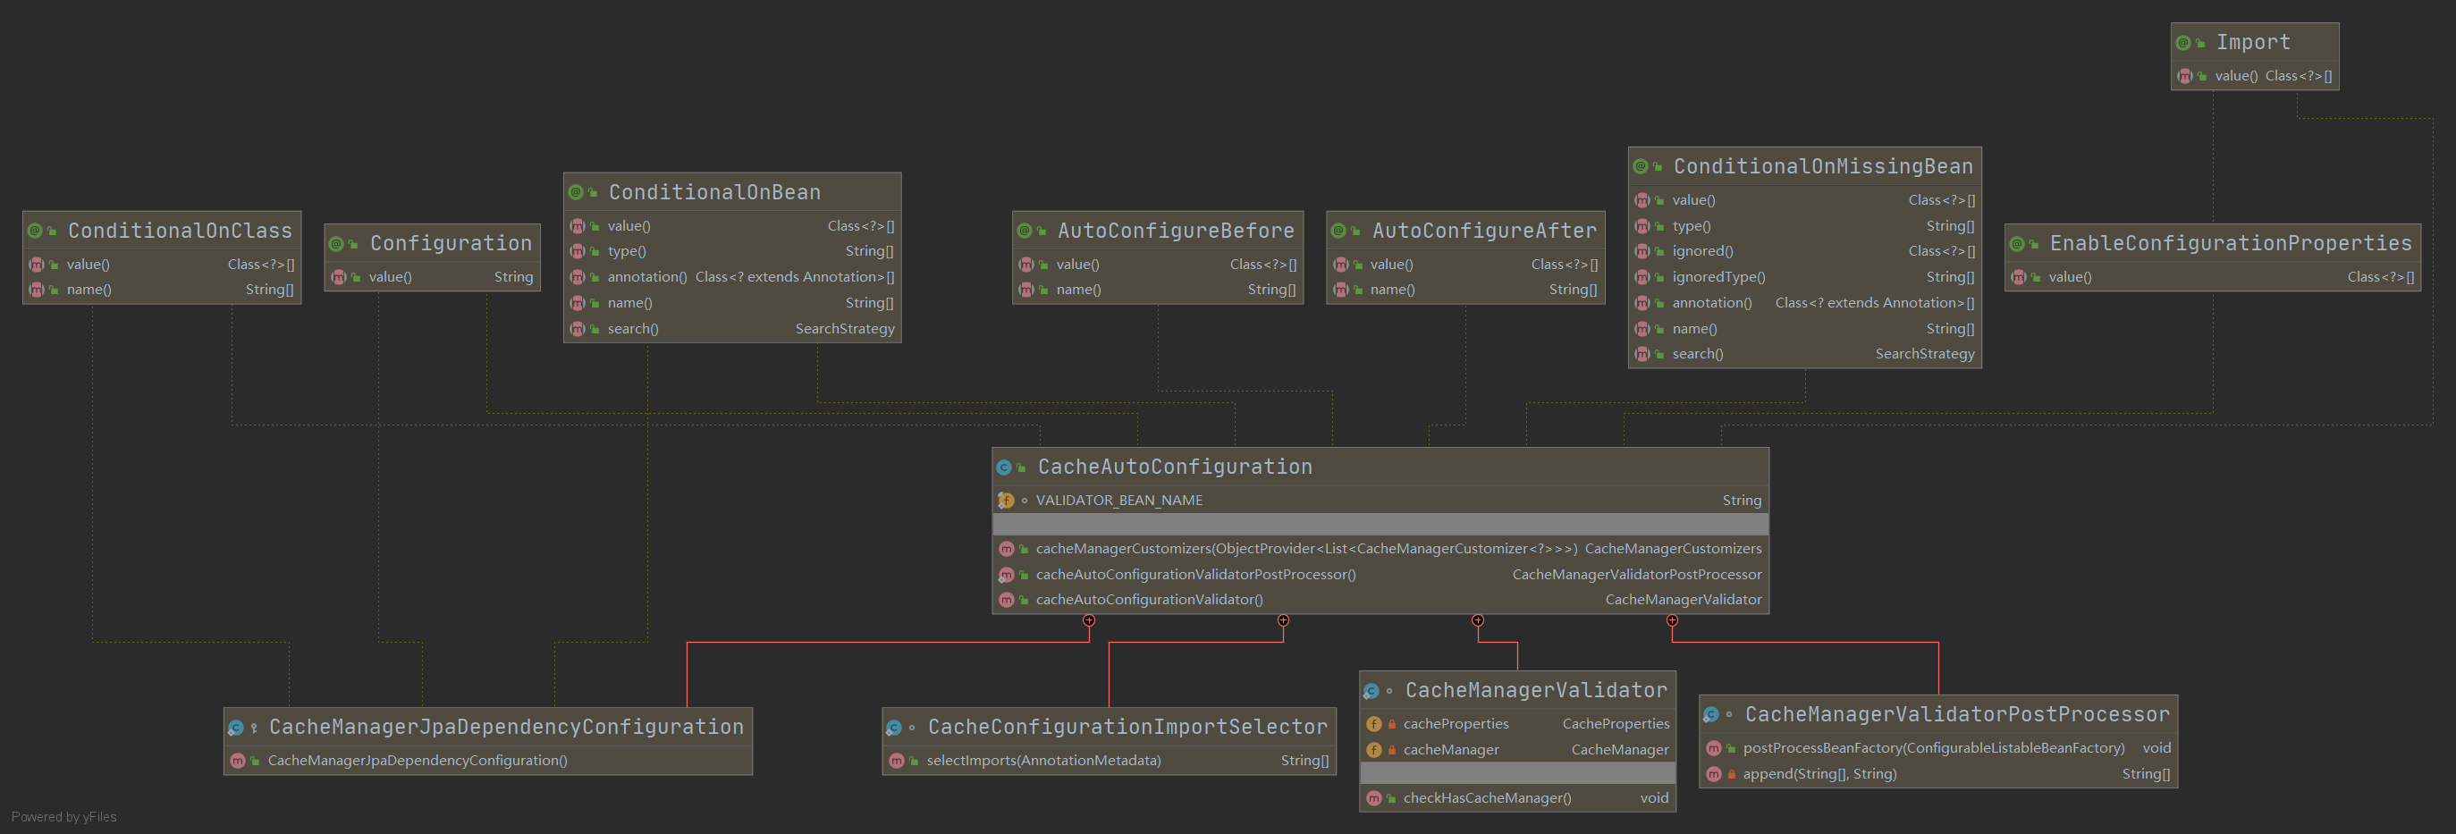Click value() in EnableConfigurationProperties
The height and width of the screenshot is (834, 2456).
click(x=2070, y=277)
